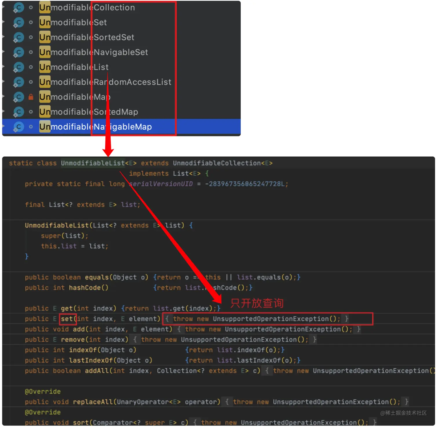438x427 pixels.
Task: Click the visibility dot icon on UnmodifiableSet
Action: coord(31,22)
